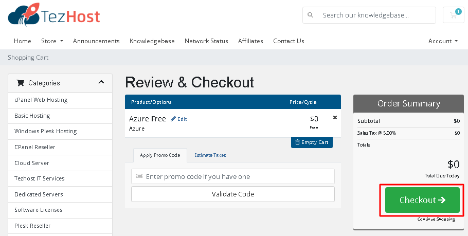This screenshot has width=468, height=236.
Task: Remove Azure Free with the X icon
Action: pyautogui.click(x=335, y=118)
